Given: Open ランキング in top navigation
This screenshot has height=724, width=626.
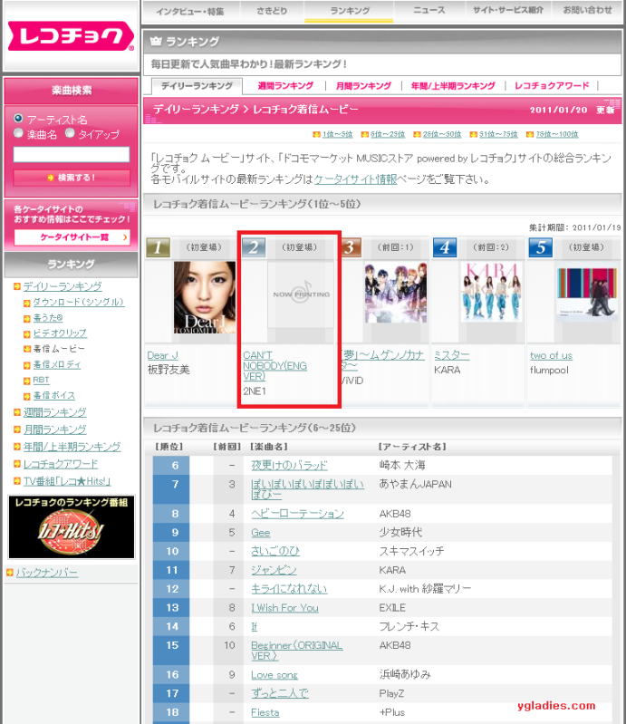Looking at the screenshot, I should tap(350, 11).
